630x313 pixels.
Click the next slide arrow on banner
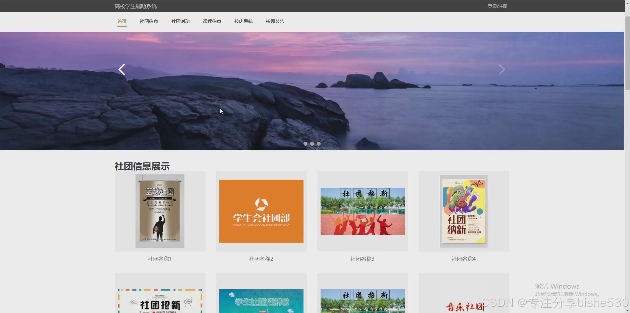tap(501, 69)
